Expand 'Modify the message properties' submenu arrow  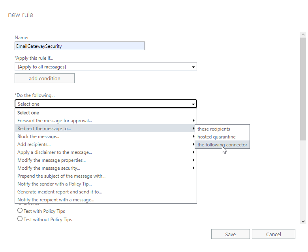pyautogui.click(x=193, y=160)
